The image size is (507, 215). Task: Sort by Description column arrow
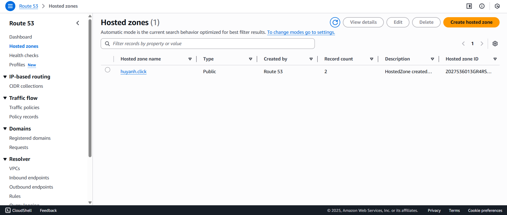pyautogui.click(x=432, y=59)
